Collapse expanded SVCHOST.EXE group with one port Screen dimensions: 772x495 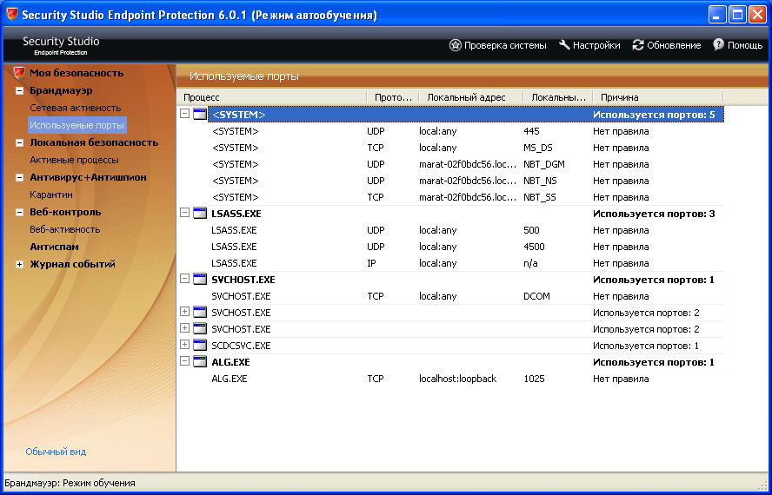[184, 279]
